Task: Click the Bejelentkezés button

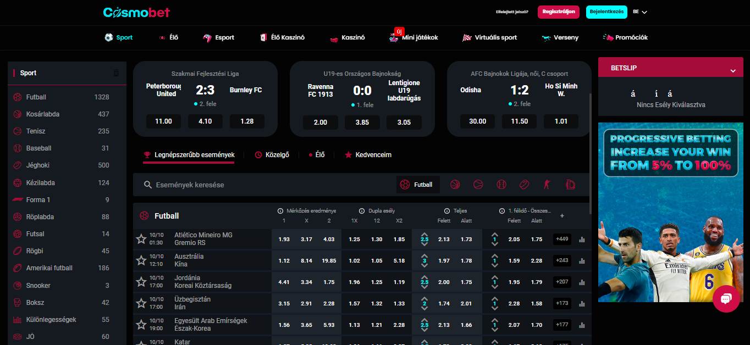Action: pos(606,12)
